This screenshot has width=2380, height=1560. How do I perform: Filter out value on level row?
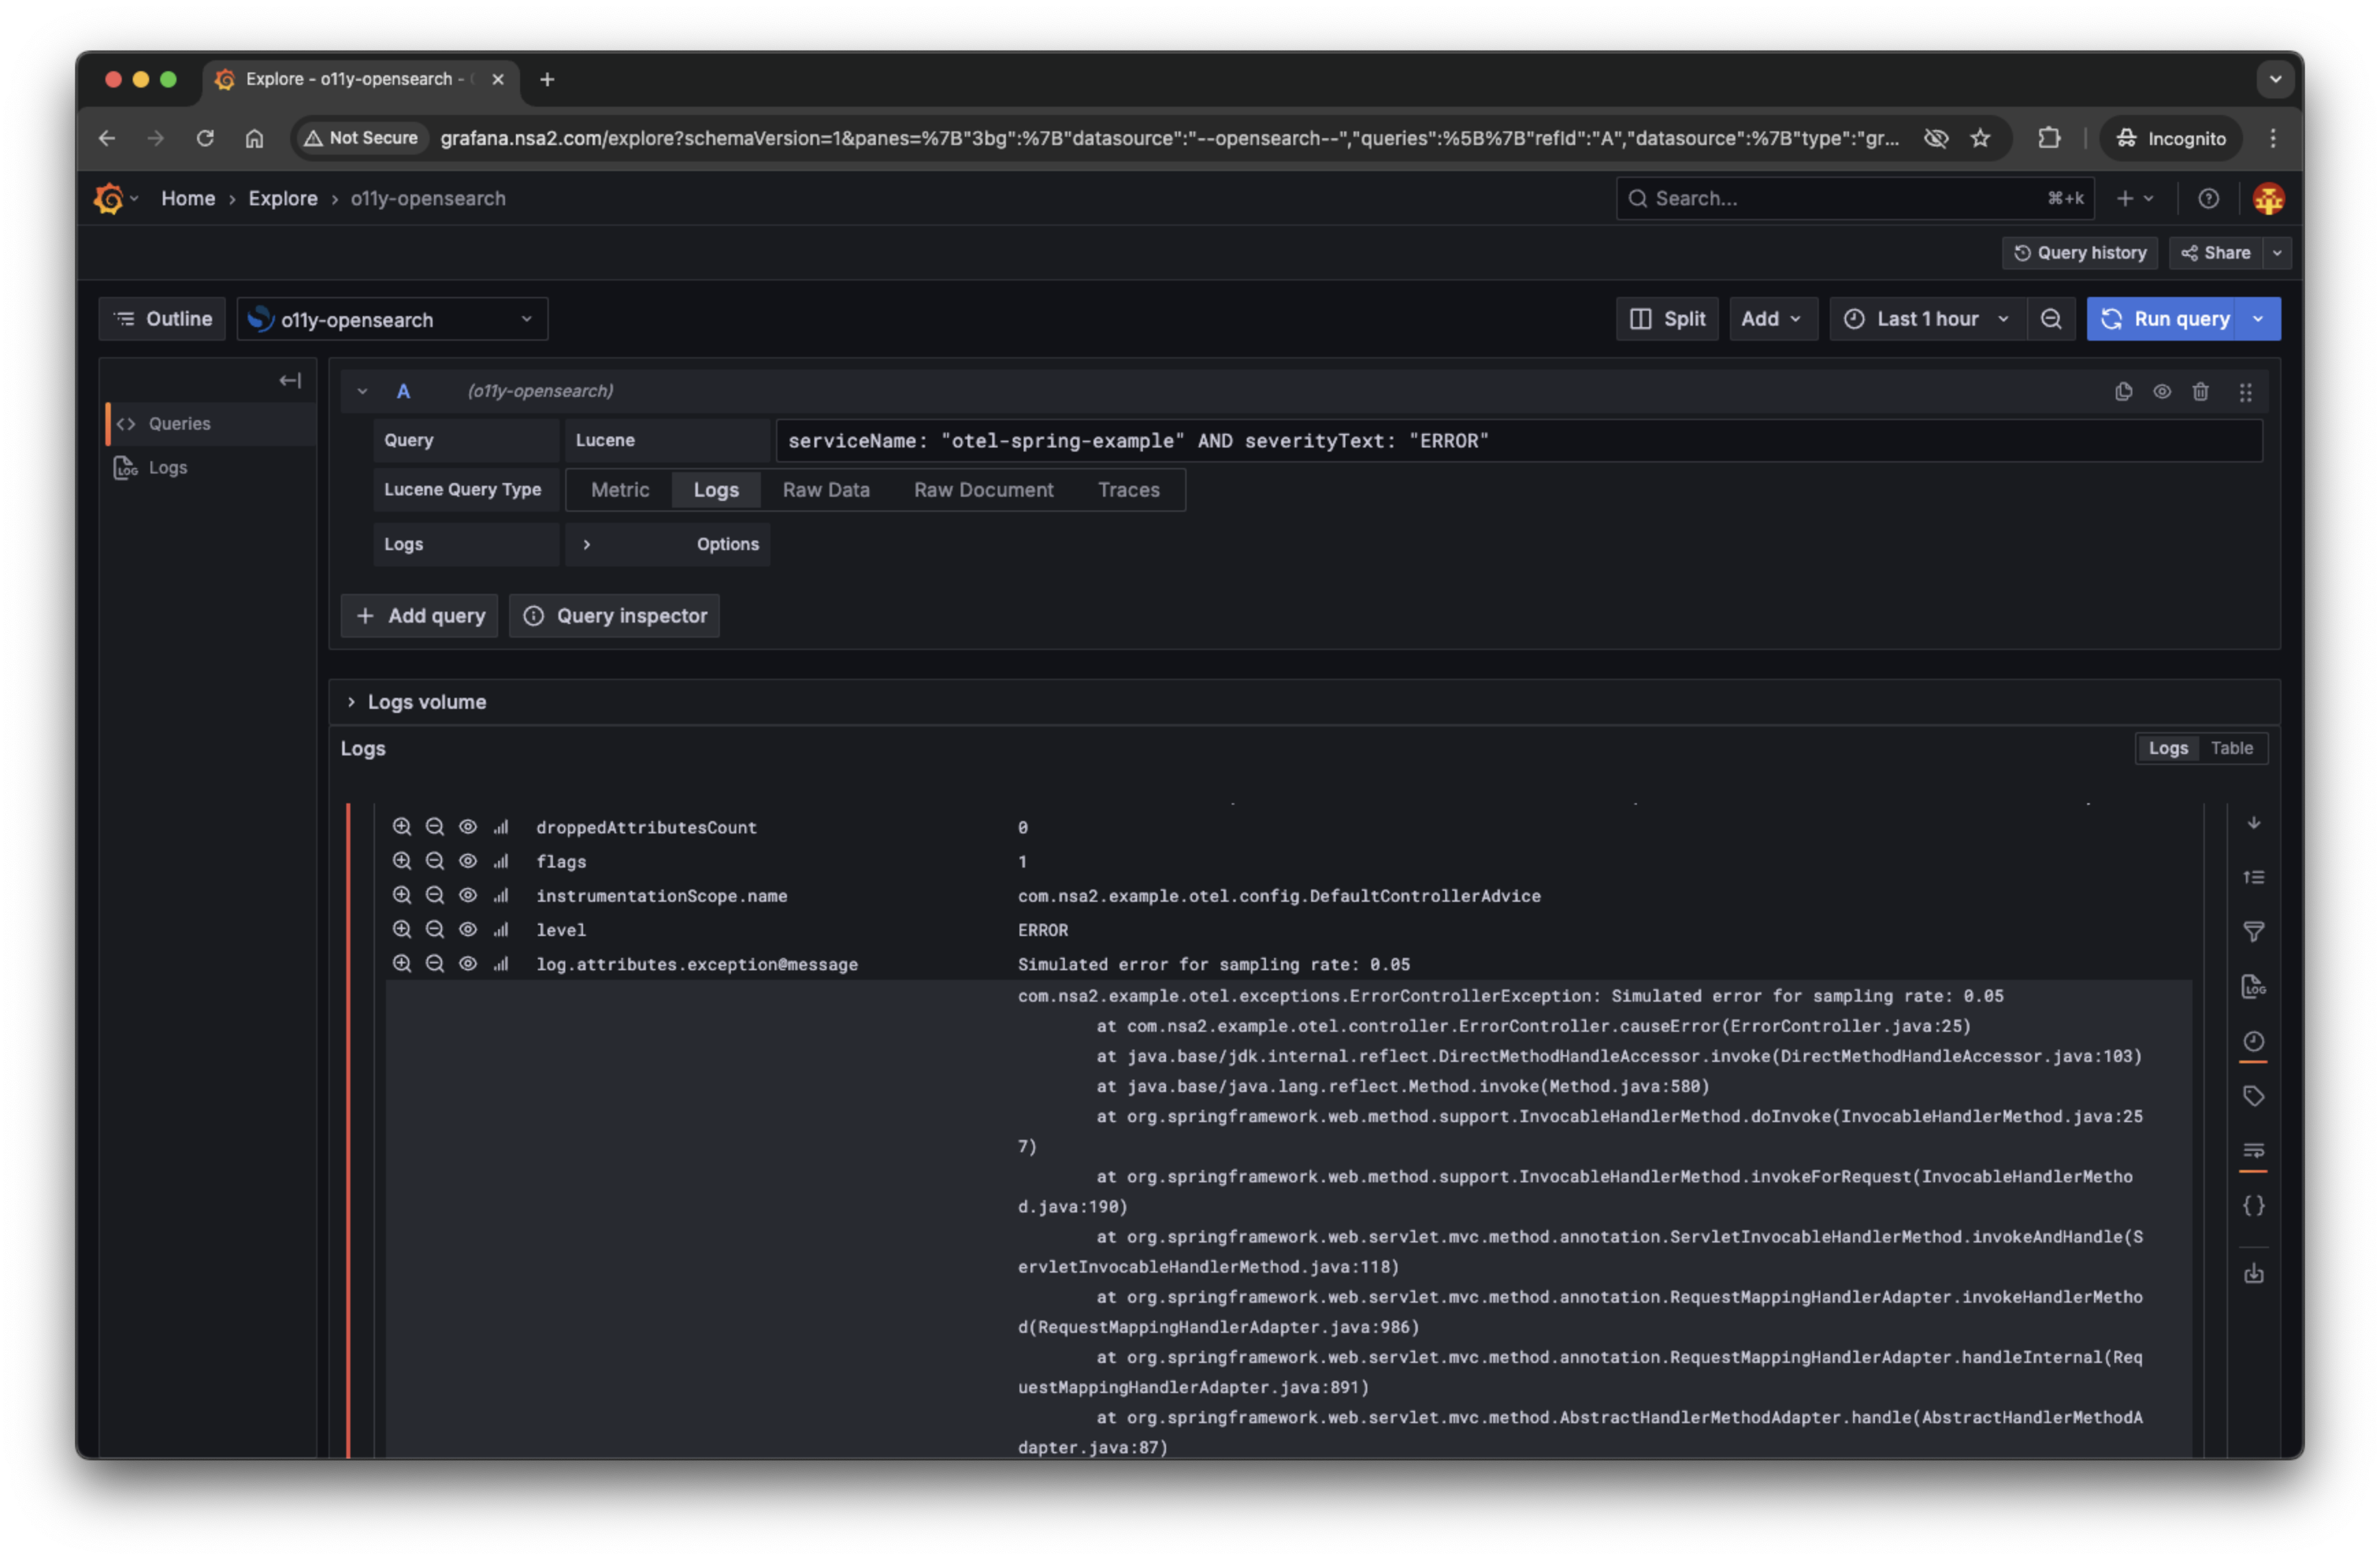point(435,929)
